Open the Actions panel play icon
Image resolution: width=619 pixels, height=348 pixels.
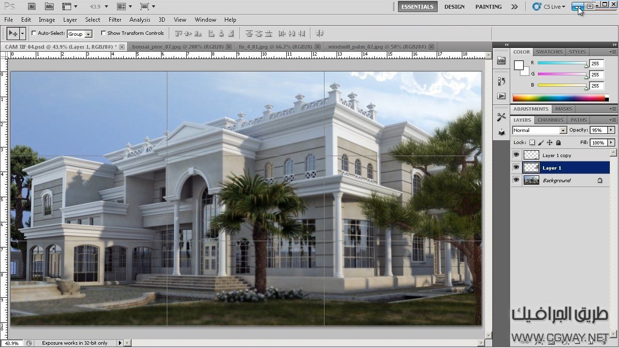tap(501, 96)
